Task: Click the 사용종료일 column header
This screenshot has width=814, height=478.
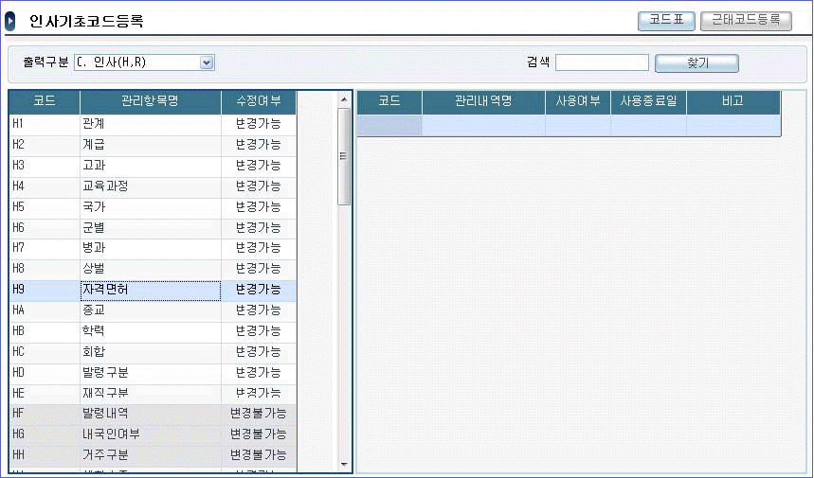Action: click(x=648, y=101)
